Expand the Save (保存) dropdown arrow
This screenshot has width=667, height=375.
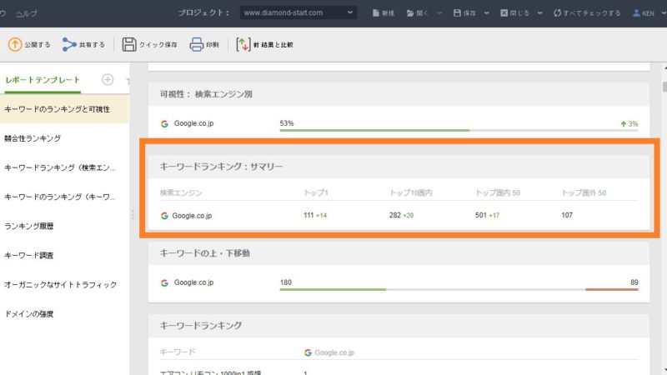tap(486, 12)
